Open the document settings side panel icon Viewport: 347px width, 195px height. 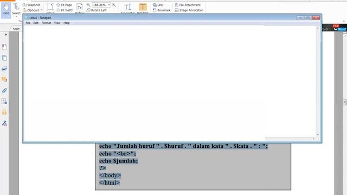pos(4,101)
